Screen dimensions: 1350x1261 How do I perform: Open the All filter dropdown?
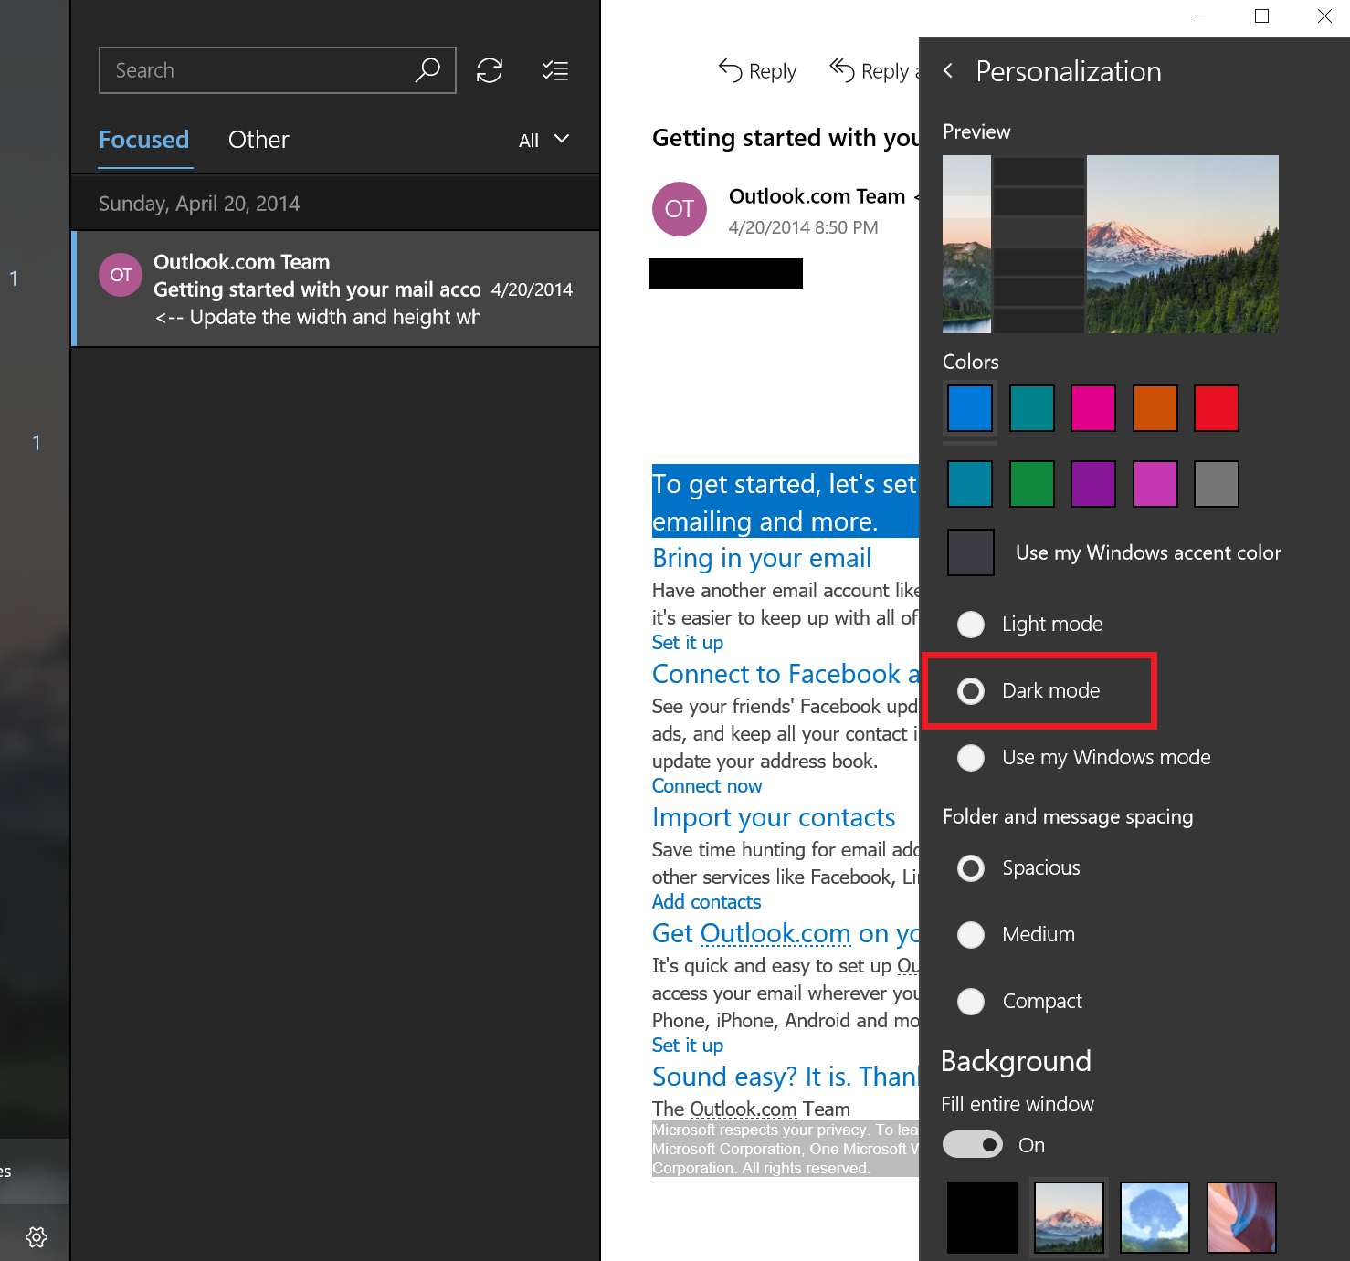[544, 140]
